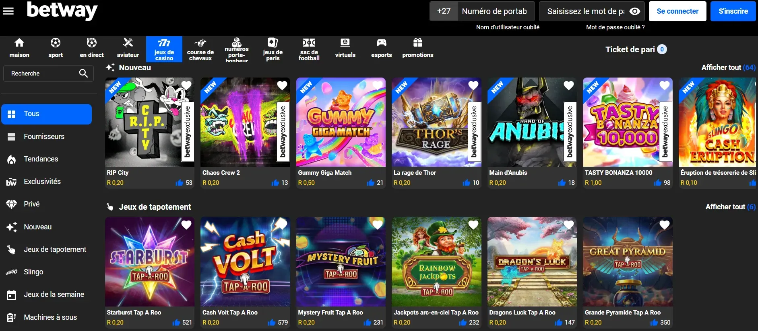Click the Betway logo
The height and width of the screenshot is (331, 758).
click(62, 10)
